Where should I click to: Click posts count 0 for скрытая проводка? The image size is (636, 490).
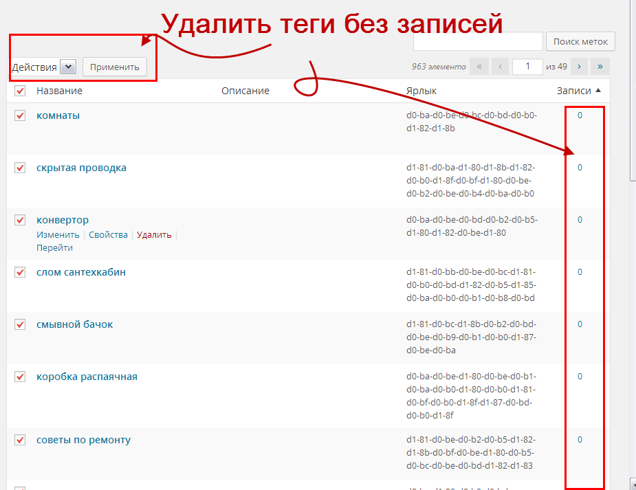[x=580, y=168]
